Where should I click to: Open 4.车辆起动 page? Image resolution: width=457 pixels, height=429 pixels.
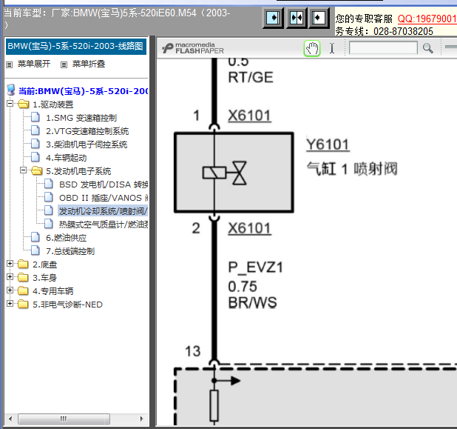[x=66, y=158]
